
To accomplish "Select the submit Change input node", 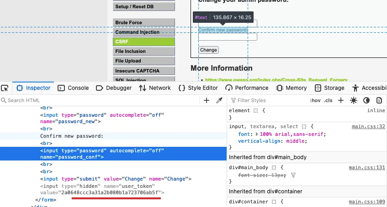I will click(x=113, y=179).
